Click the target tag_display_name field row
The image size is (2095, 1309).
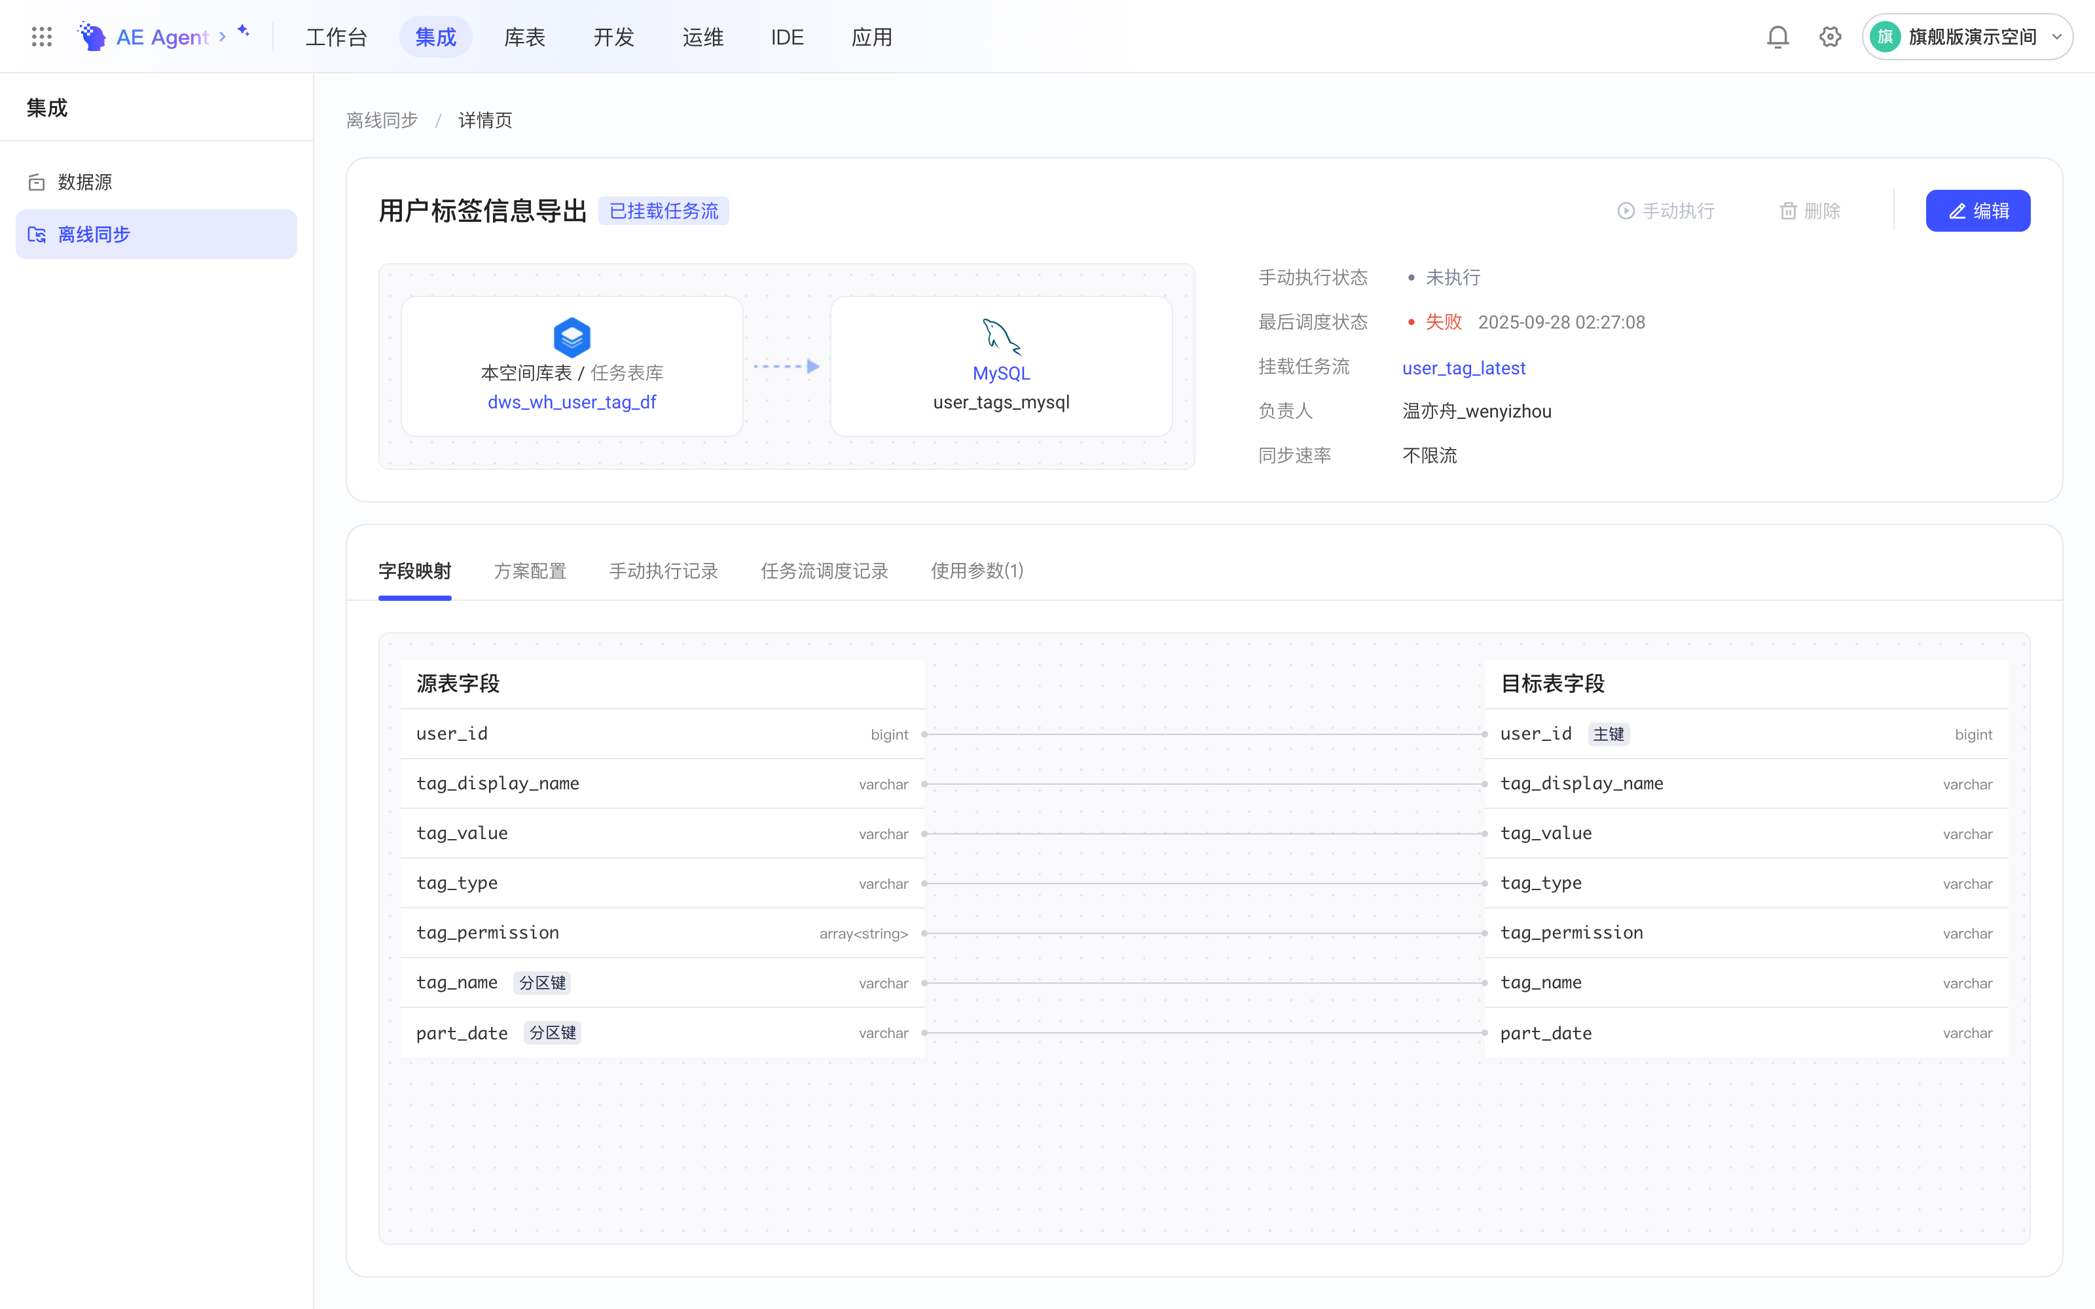1746,783
